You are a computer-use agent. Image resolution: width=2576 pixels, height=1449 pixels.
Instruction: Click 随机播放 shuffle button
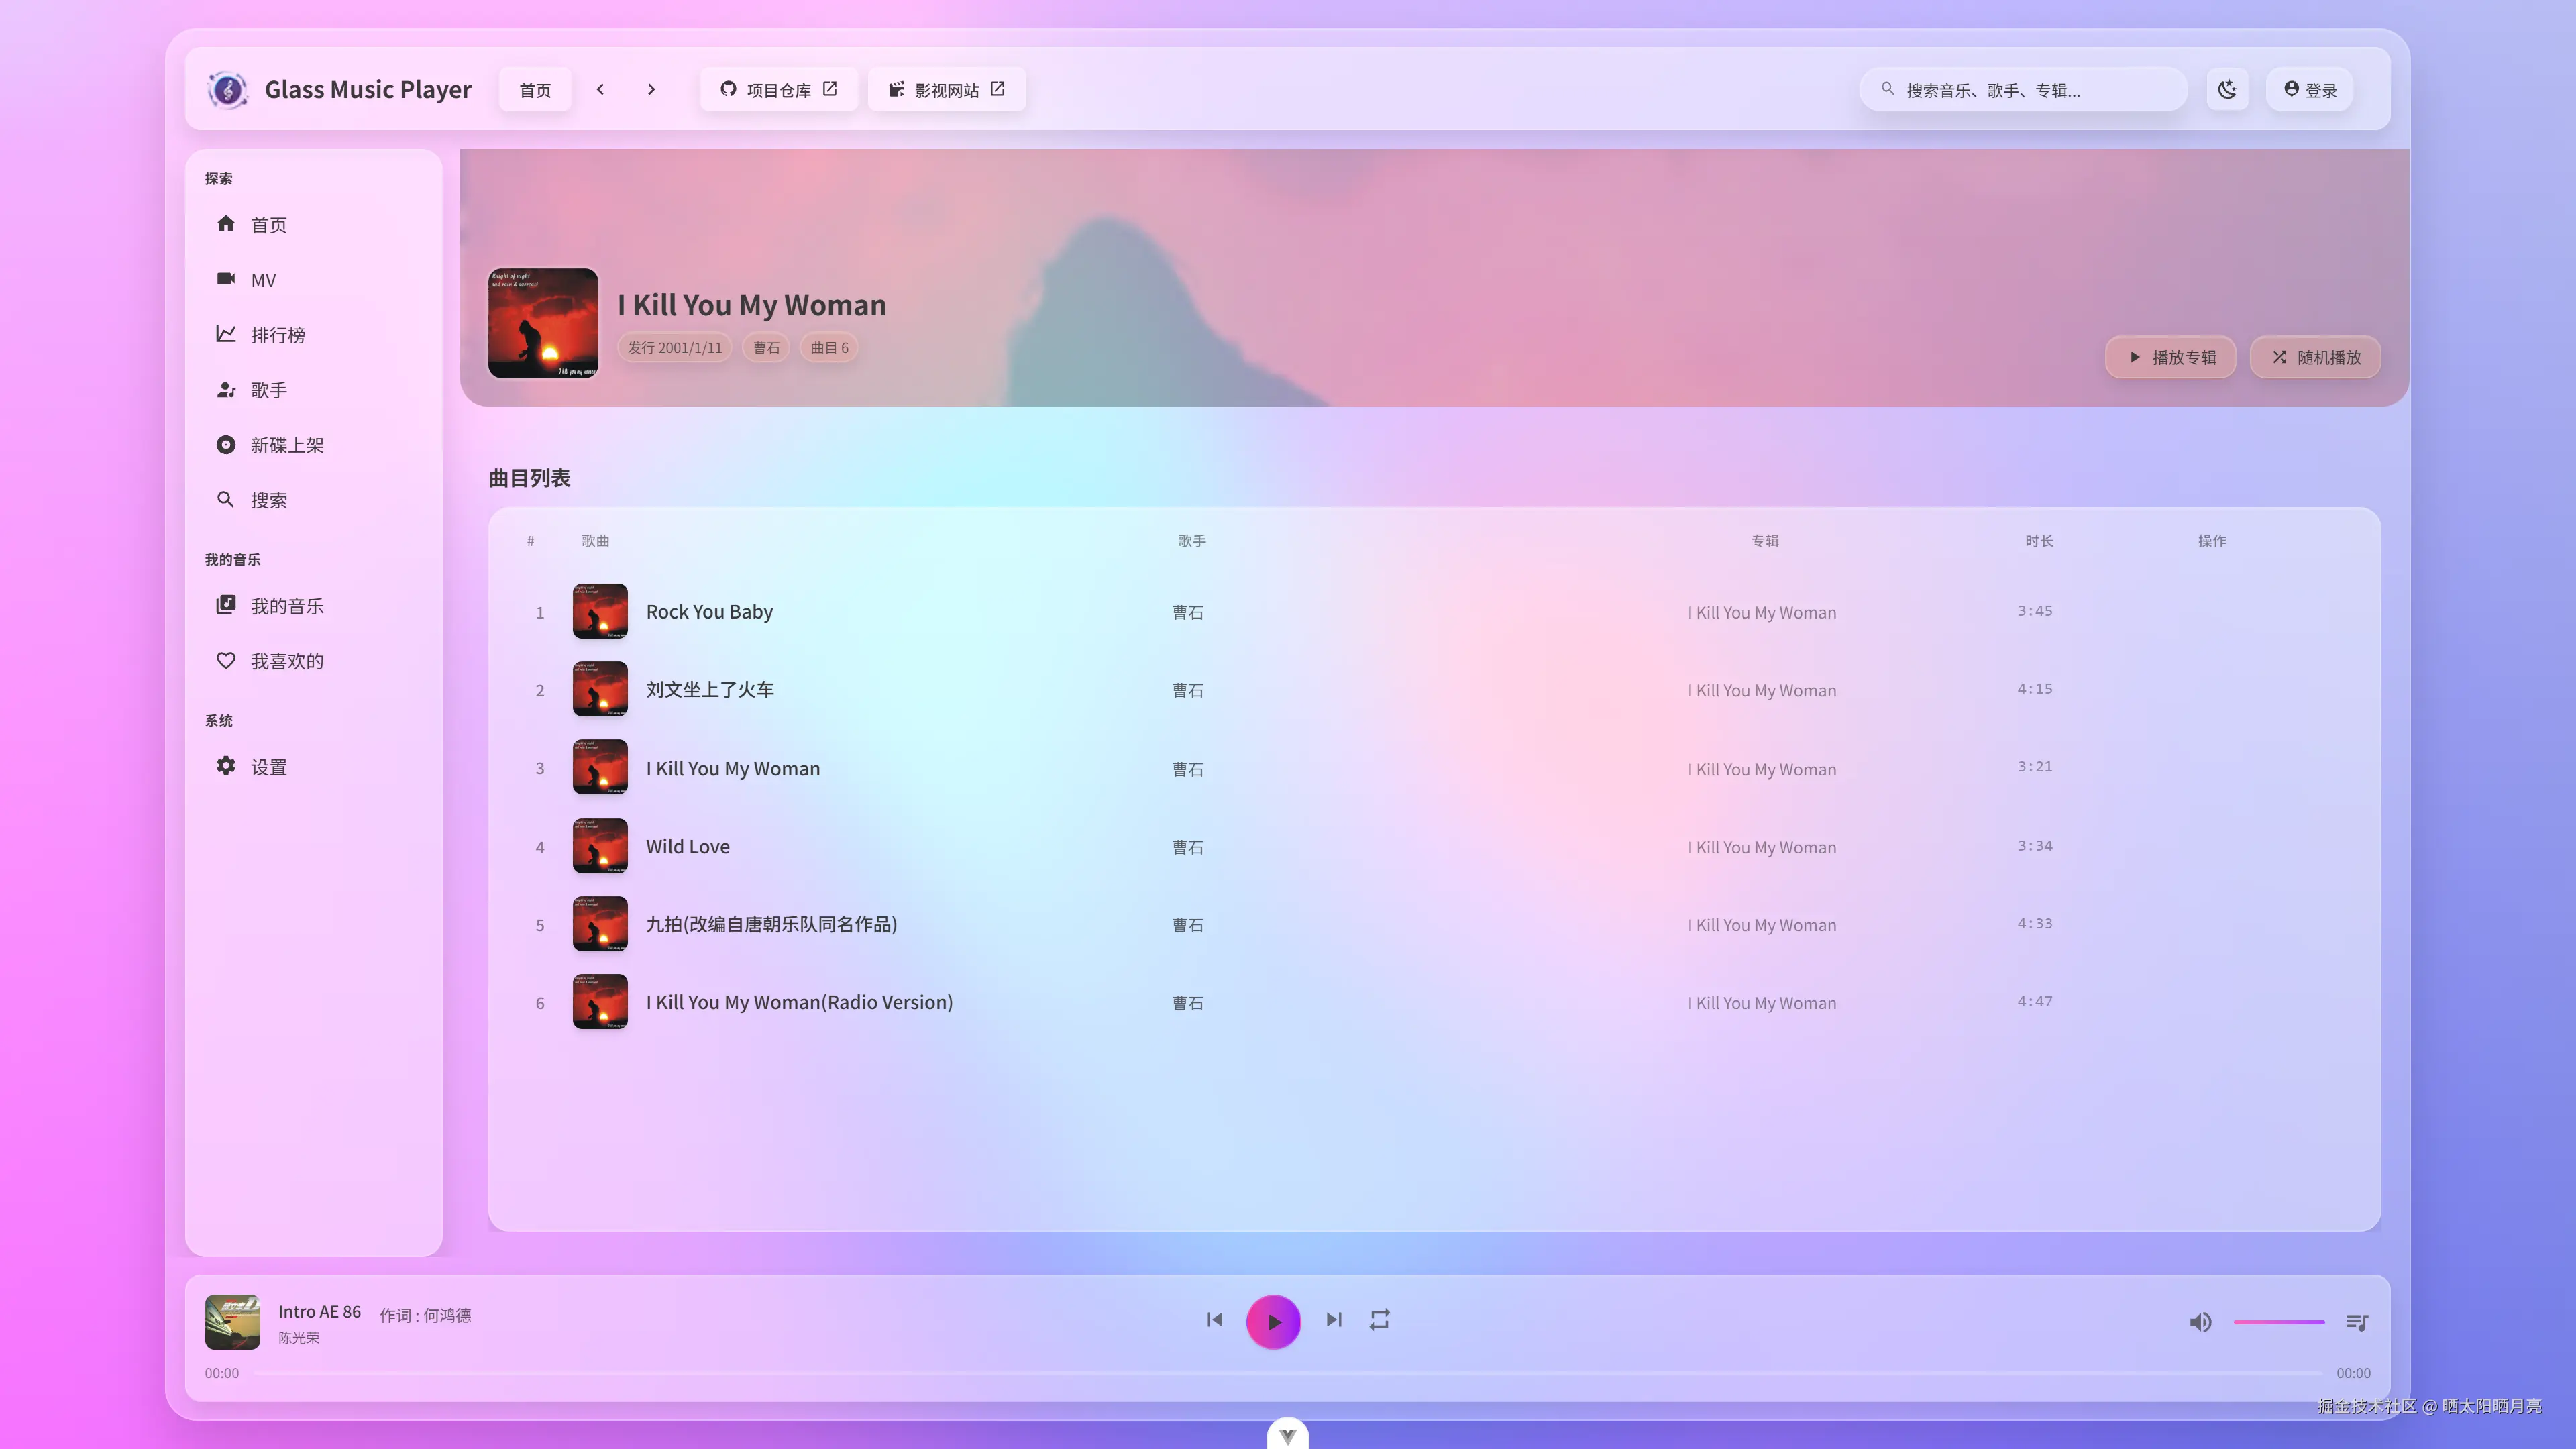[x=2315, y=358]
